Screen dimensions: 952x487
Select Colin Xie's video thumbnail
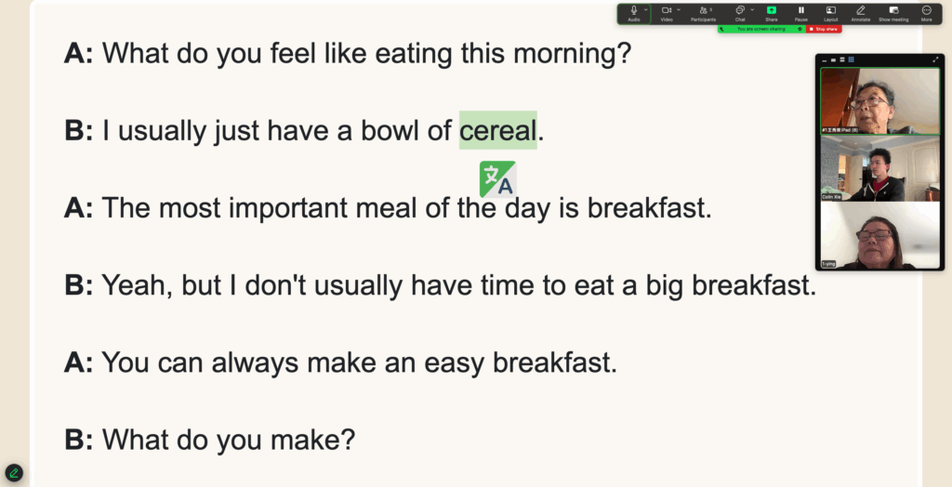879,168
